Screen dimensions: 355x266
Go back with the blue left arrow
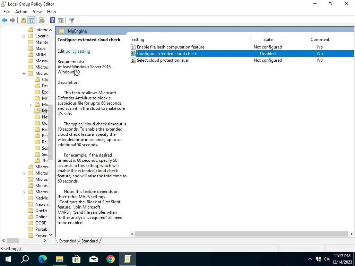tap(5, 20)
